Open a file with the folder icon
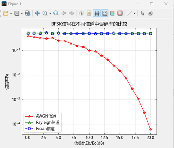Image resolution: width=174 pixels, height=148 pixels. pos(6,13)
